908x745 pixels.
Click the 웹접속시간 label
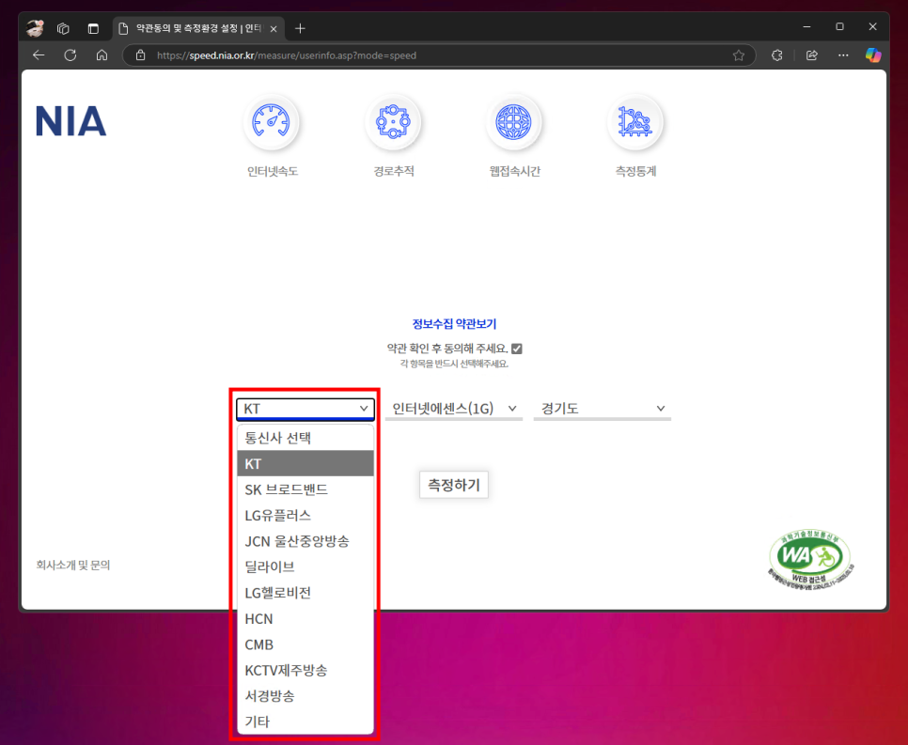[514, 171]
